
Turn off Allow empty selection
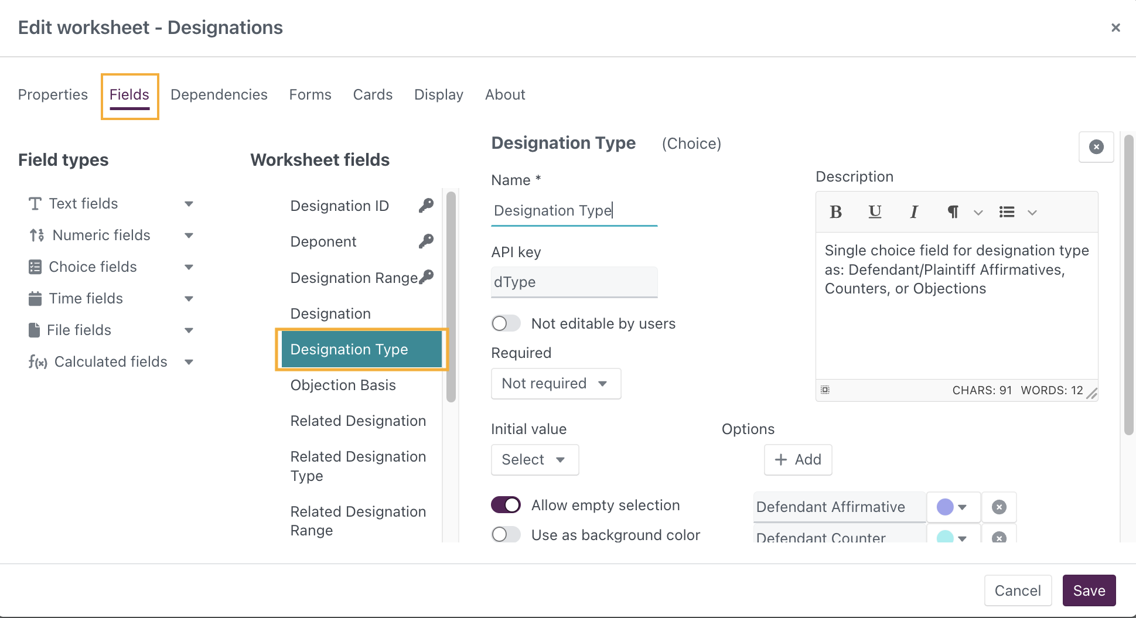tap(506, 505)
